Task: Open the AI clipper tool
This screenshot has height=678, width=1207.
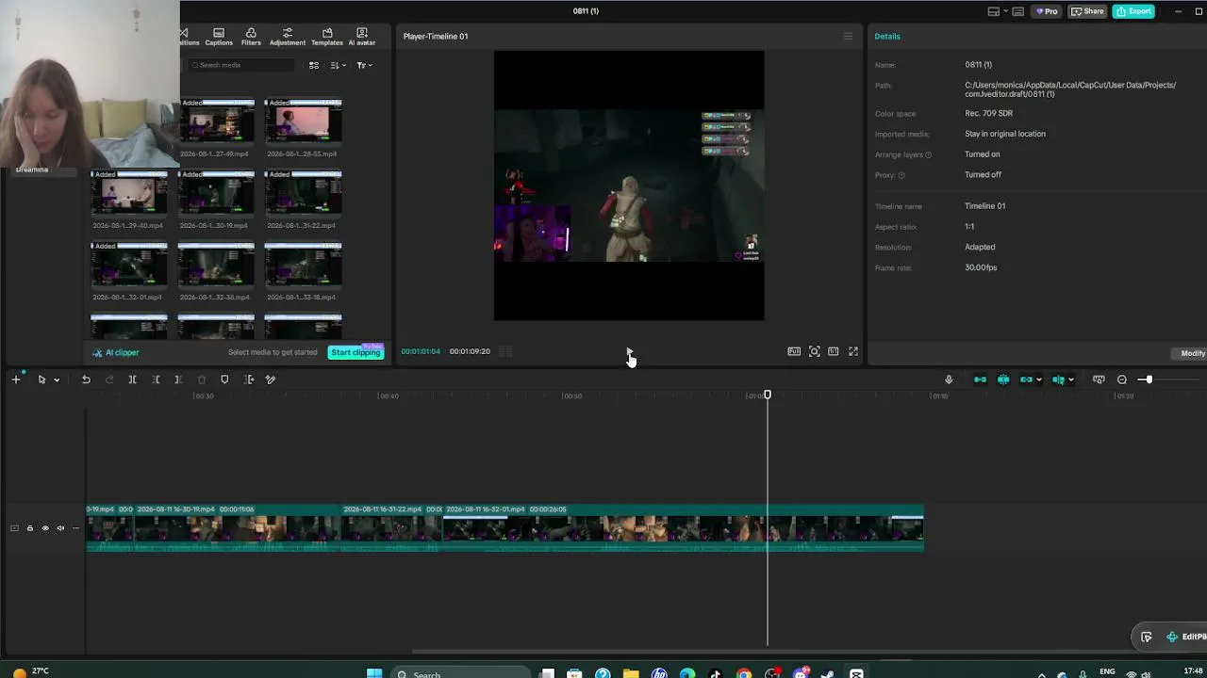Action: [116, 352]
